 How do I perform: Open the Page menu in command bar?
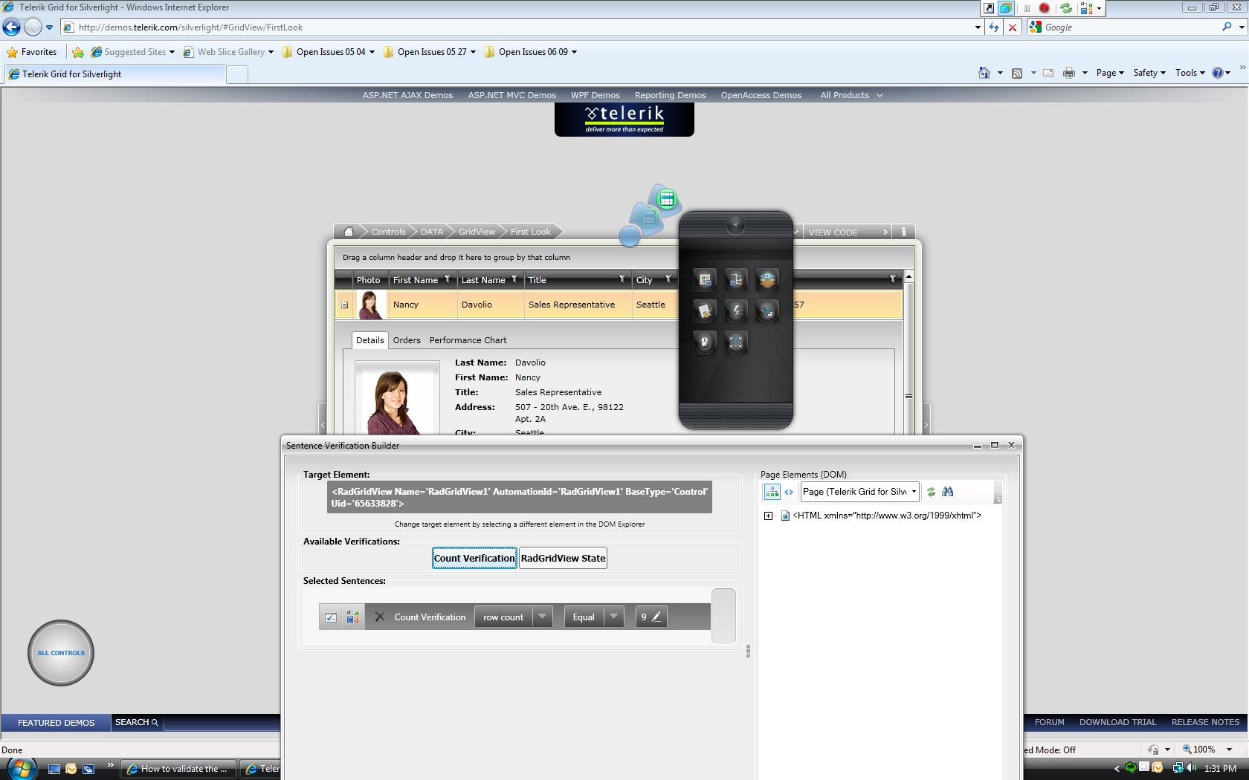tap(1110, 73)
